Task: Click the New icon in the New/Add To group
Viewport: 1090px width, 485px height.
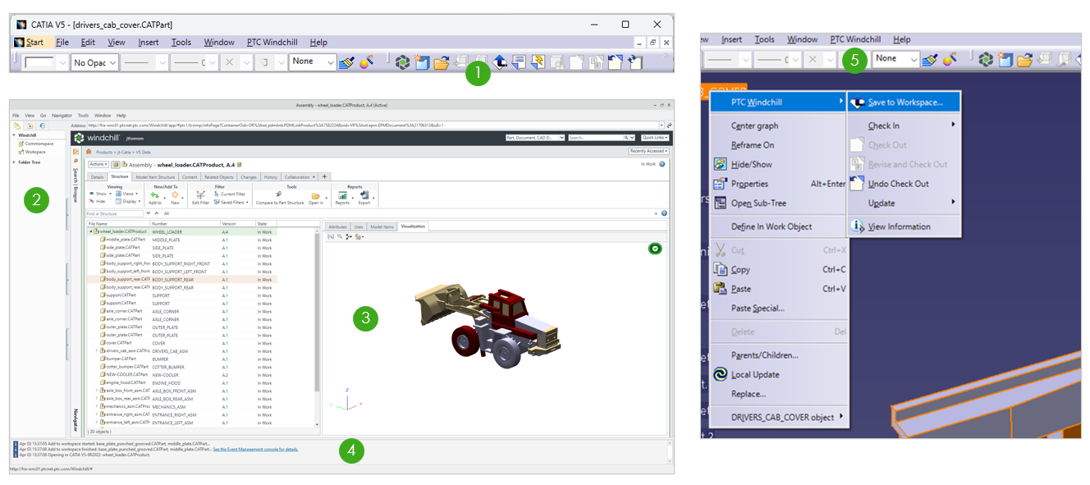Action: [176, 196]
